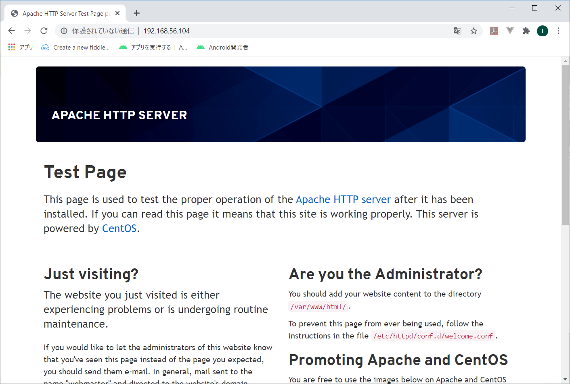View site information (not secure) icon

64,31
